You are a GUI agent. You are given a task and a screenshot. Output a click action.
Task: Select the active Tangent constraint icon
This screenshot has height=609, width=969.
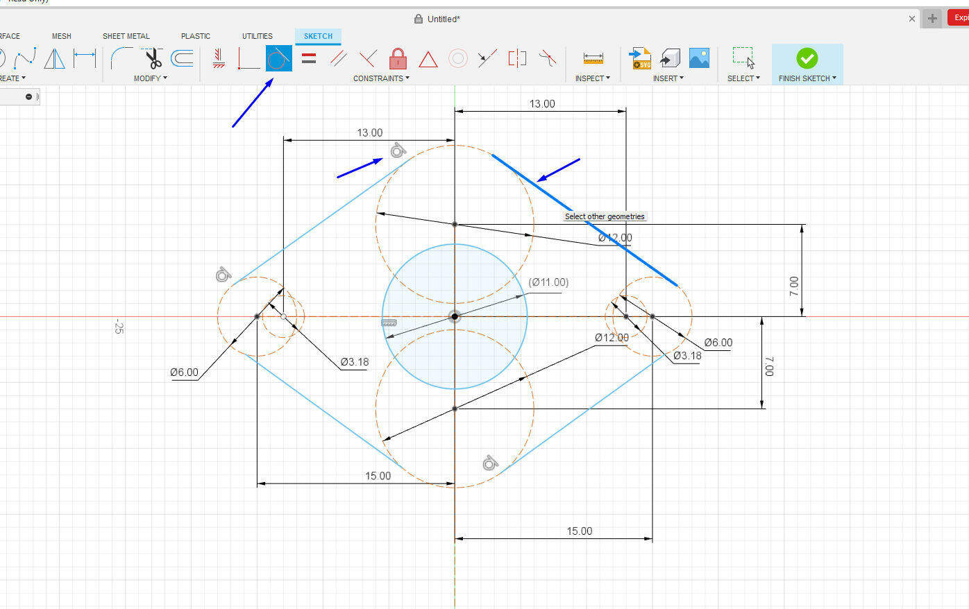[x=278, y=58]
